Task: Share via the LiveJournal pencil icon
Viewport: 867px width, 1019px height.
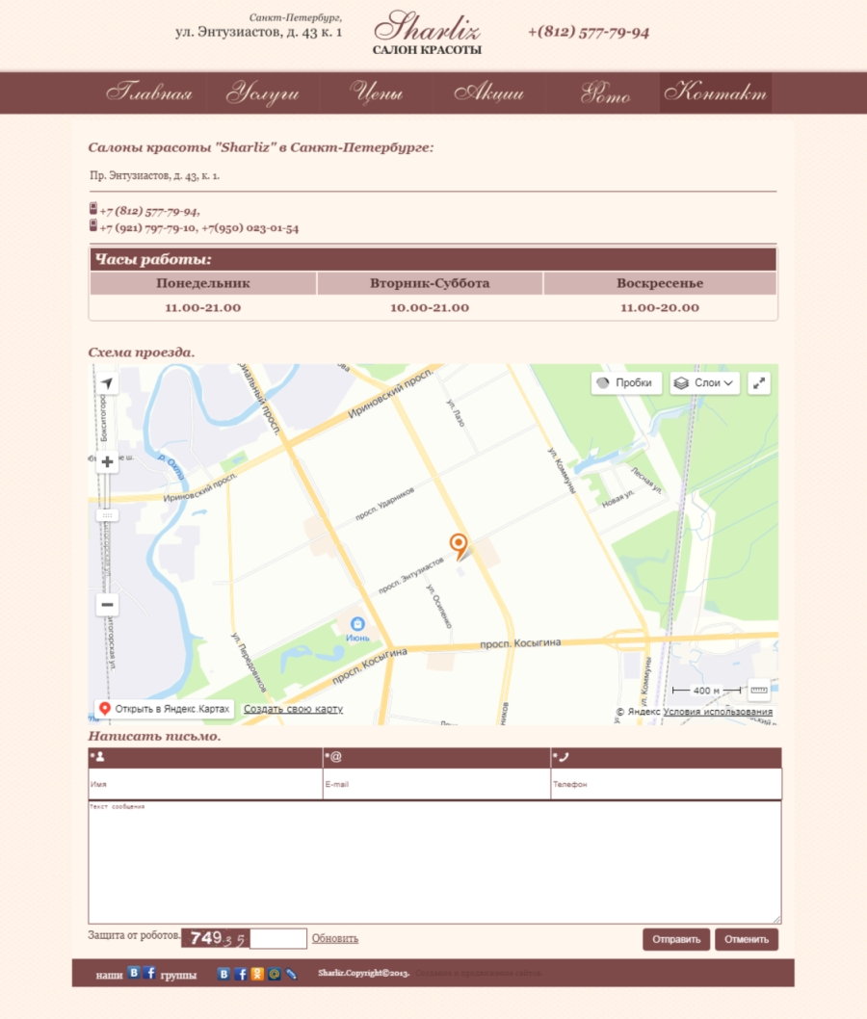Action: coord(291,974)
